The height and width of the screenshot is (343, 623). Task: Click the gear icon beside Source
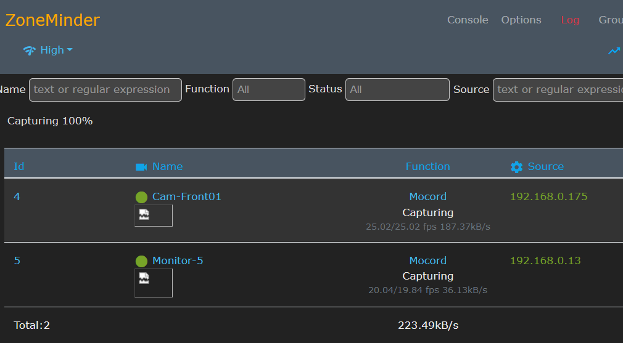tap(516, 167)
